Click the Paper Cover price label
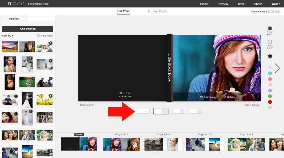The height and width of the screenshot is (158, 284). 265,11
